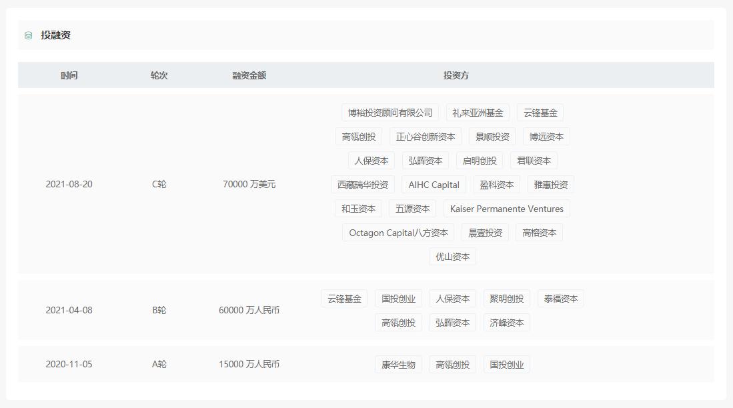Open 高瓴创投 tag in the B轮 row
Screen dimensions: 733x408
(x=398, y=323)
